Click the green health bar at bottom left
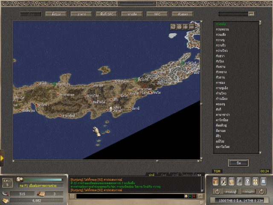 [43, 180]
